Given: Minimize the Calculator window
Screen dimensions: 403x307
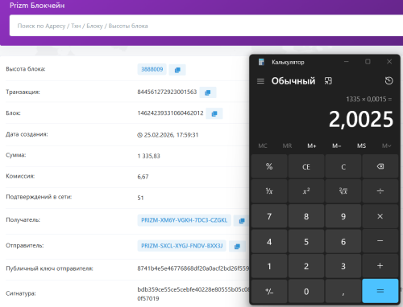Looking at the screenshot, I should point(347,62).
